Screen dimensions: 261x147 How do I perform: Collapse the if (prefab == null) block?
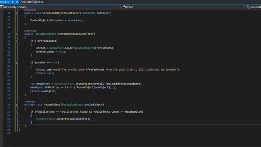click(x=17, y=62)
